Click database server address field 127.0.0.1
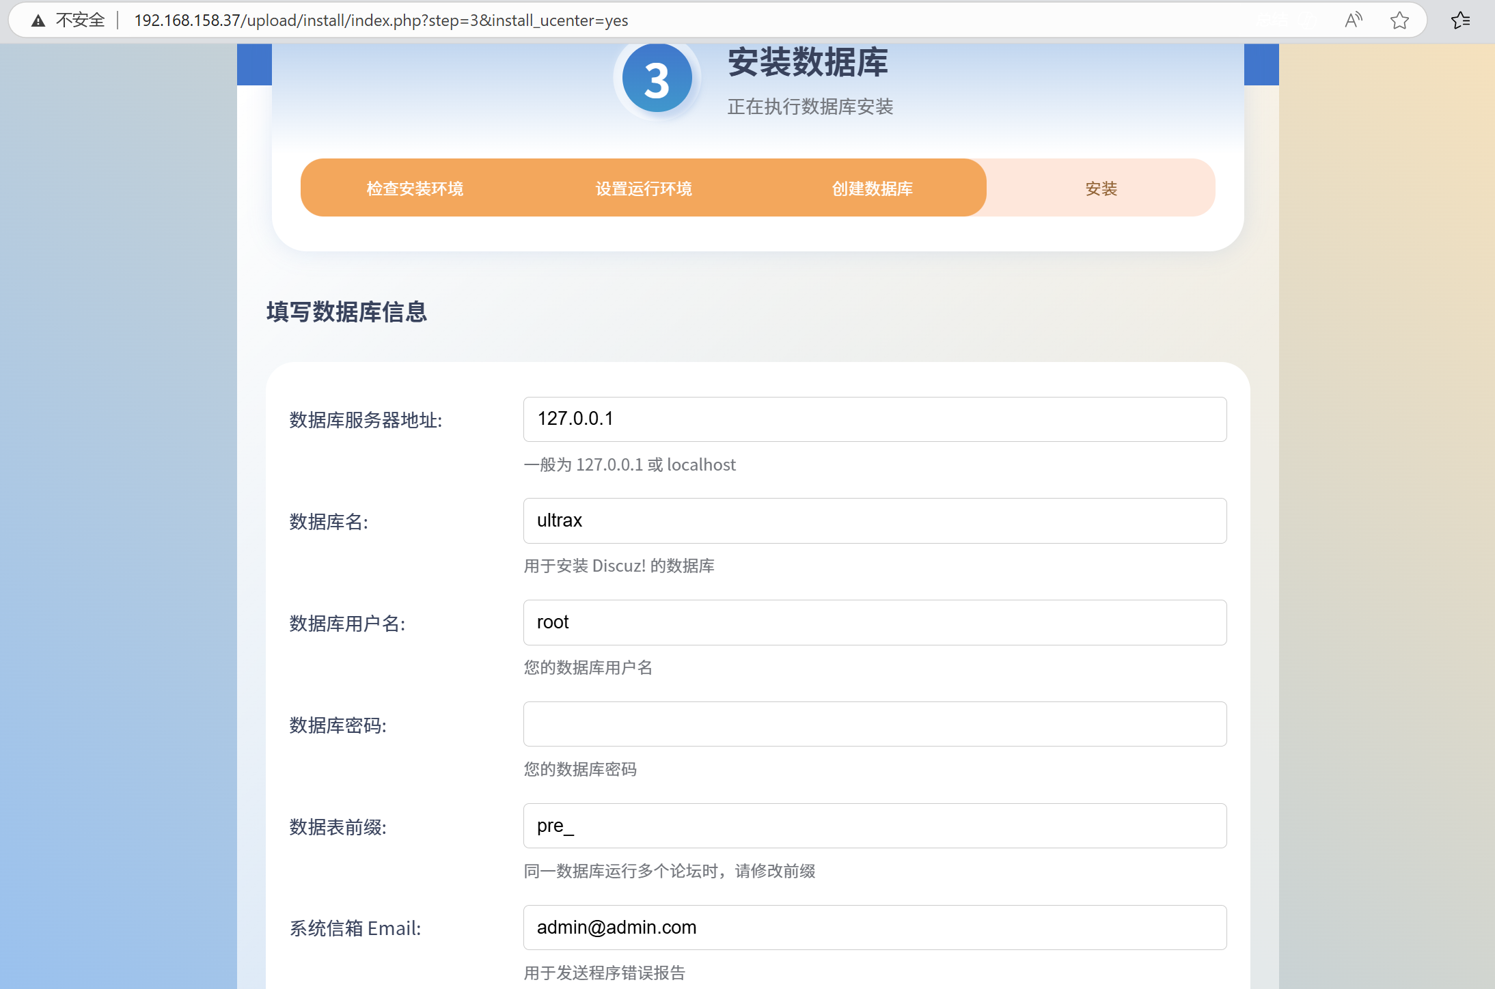 875,419
